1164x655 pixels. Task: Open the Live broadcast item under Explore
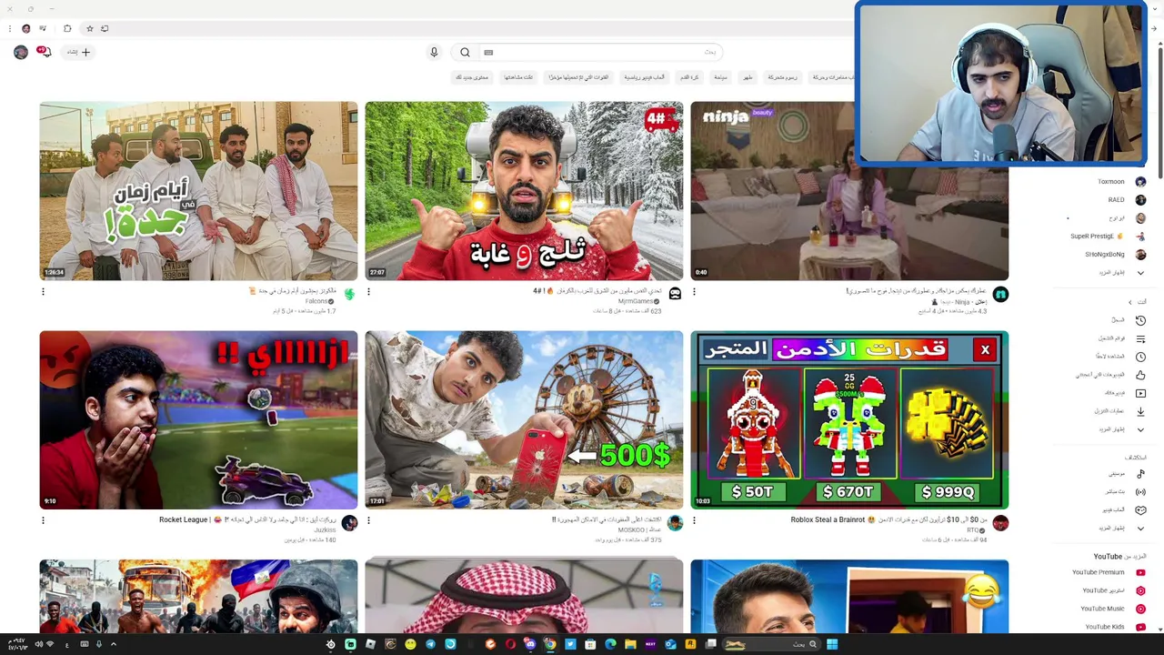pos(1126,492)
